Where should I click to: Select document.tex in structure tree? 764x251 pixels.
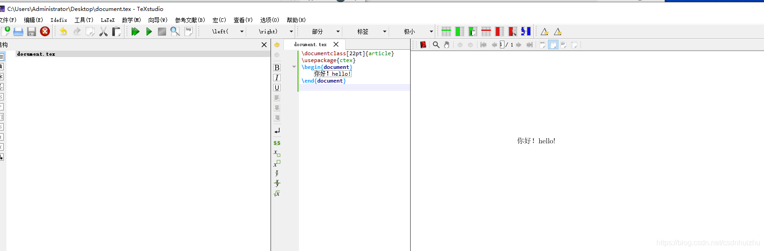click(36, 54)
